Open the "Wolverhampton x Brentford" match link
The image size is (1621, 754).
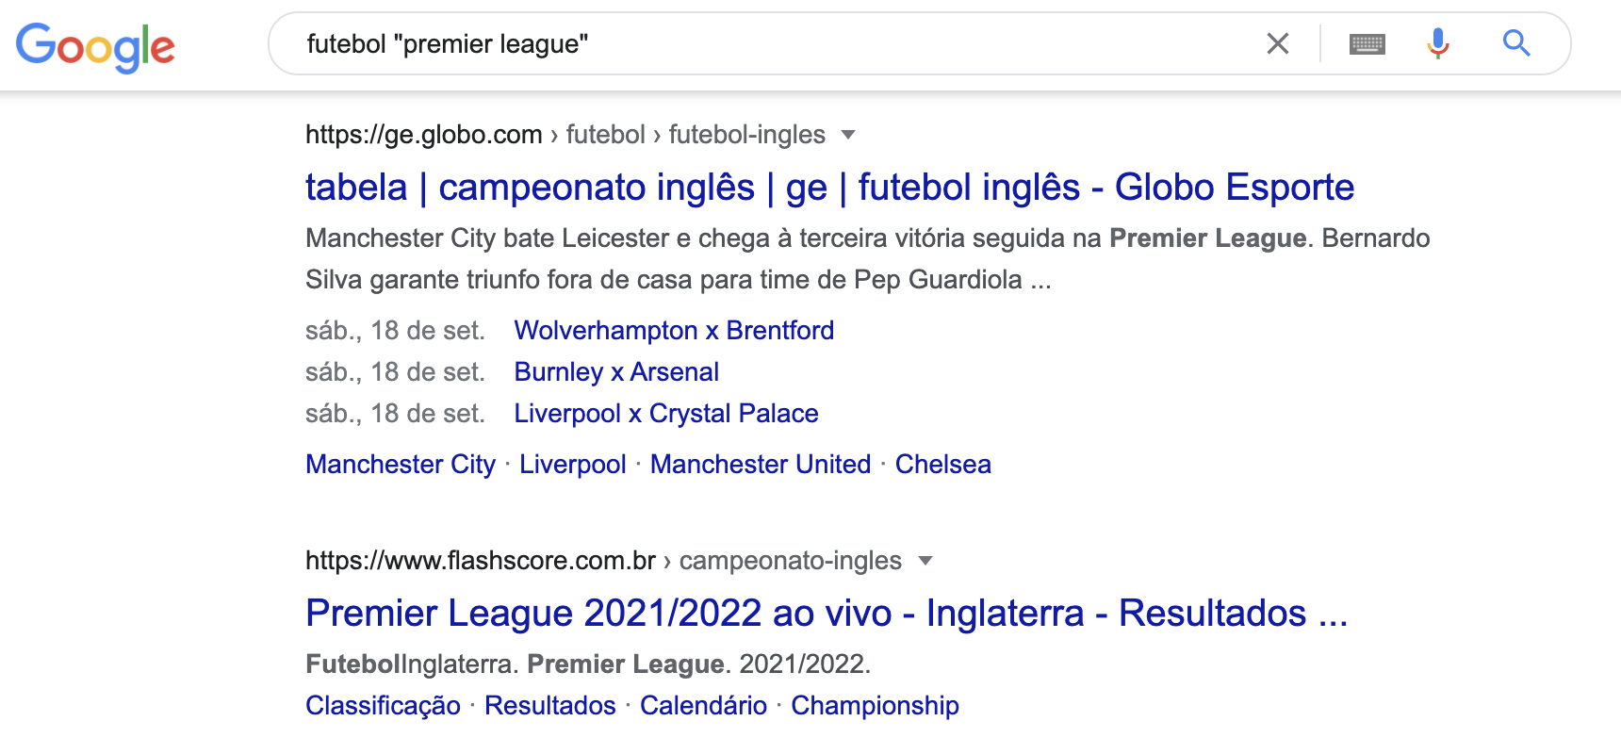click(x=674, y=331)
